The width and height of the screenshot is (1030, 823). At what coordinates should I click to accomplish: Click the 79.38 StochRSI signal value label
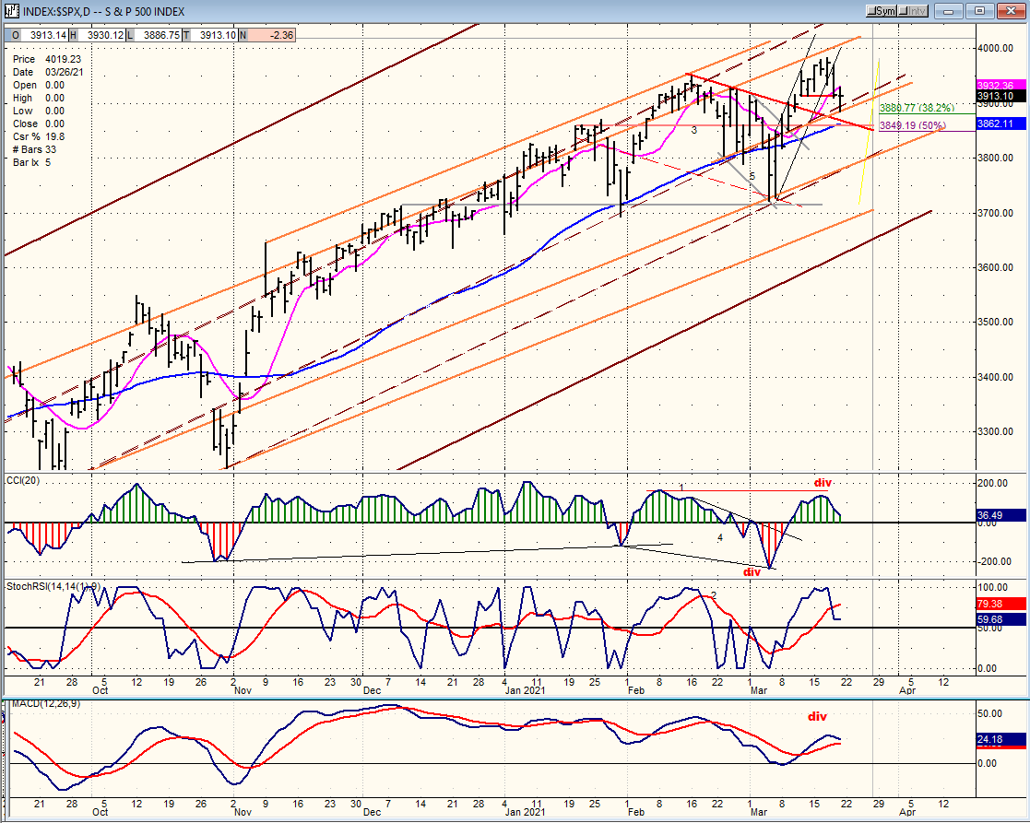(1000, 604)
